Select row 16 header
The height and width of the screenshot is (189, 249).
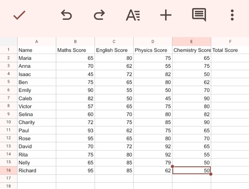click(x=8, y=170)
